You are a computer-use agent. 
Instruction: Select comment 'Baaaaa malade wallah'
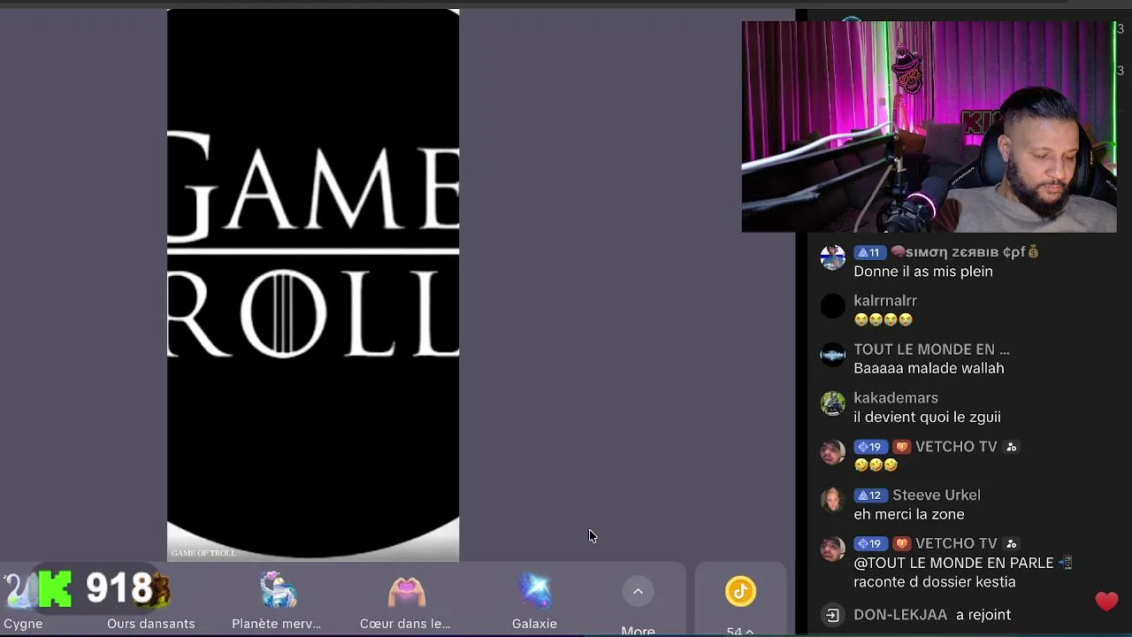click(x=929, y=368)
